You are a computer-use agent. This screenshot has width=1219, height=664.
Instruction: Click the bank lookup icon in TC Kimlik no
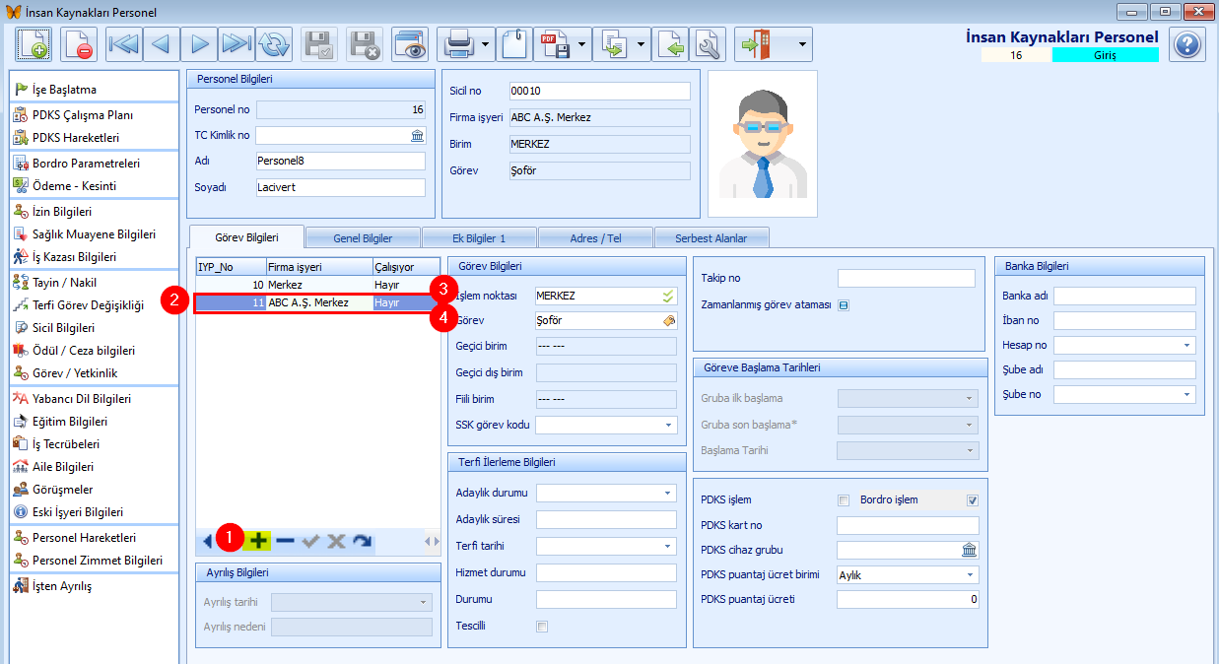tap(417, 135)
